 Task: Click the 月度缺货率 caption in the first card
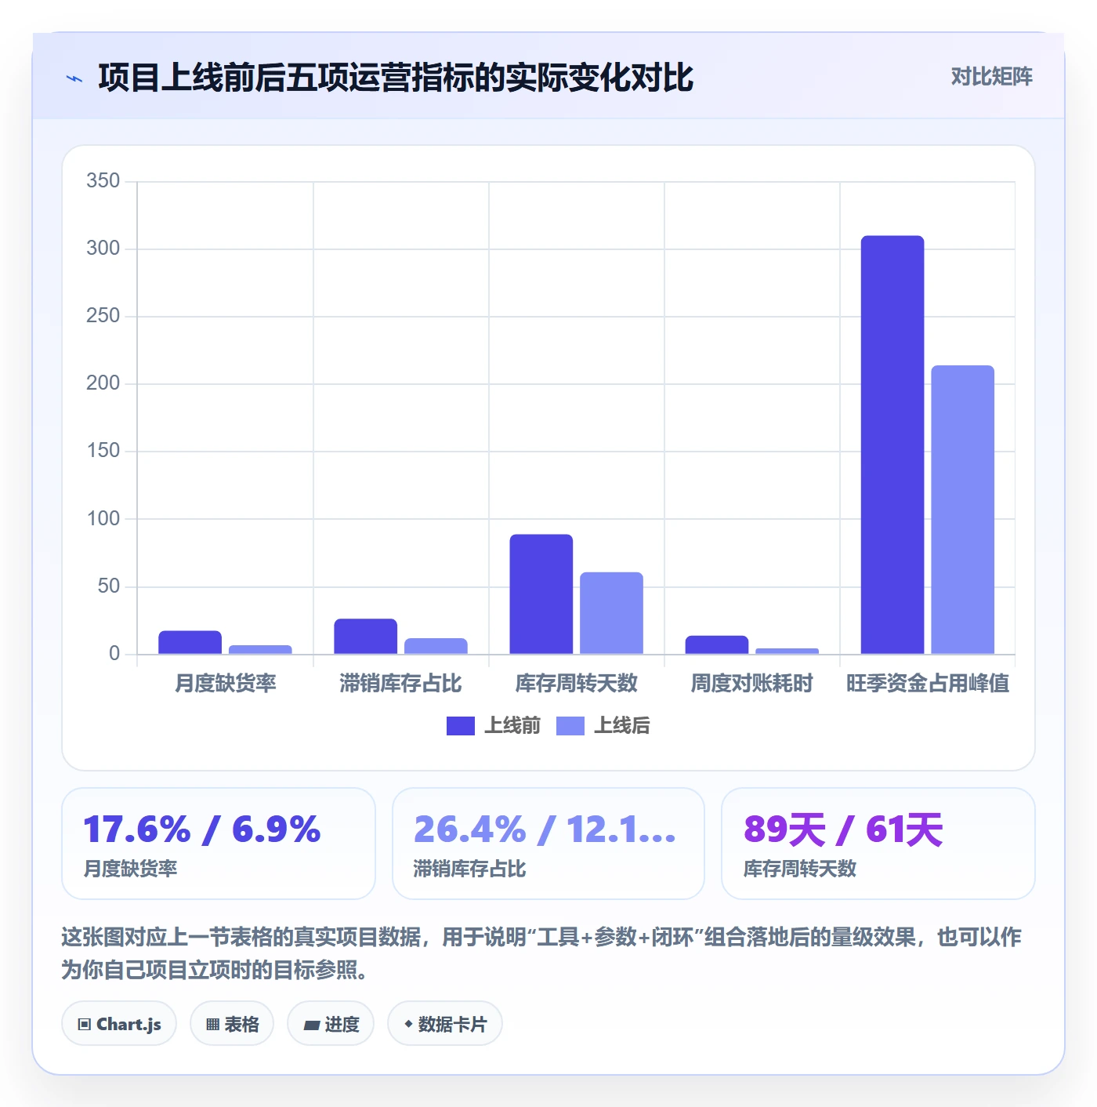(131, 869)
